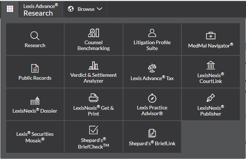Image resolution: width=246 pixels, height=159 pixels.
Task: Open Litigation Profile Suite person icon
Action: (x=152, y=33)
